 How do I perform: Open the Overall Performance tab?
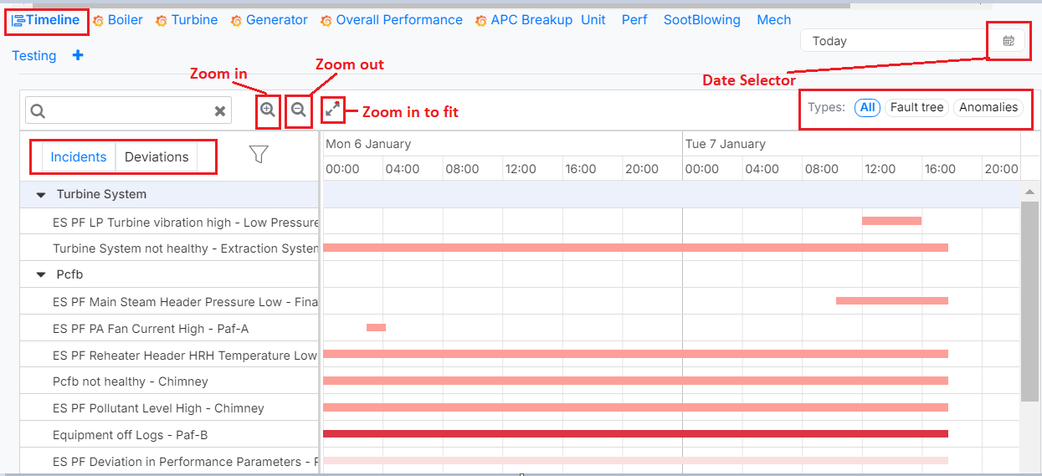399,19
